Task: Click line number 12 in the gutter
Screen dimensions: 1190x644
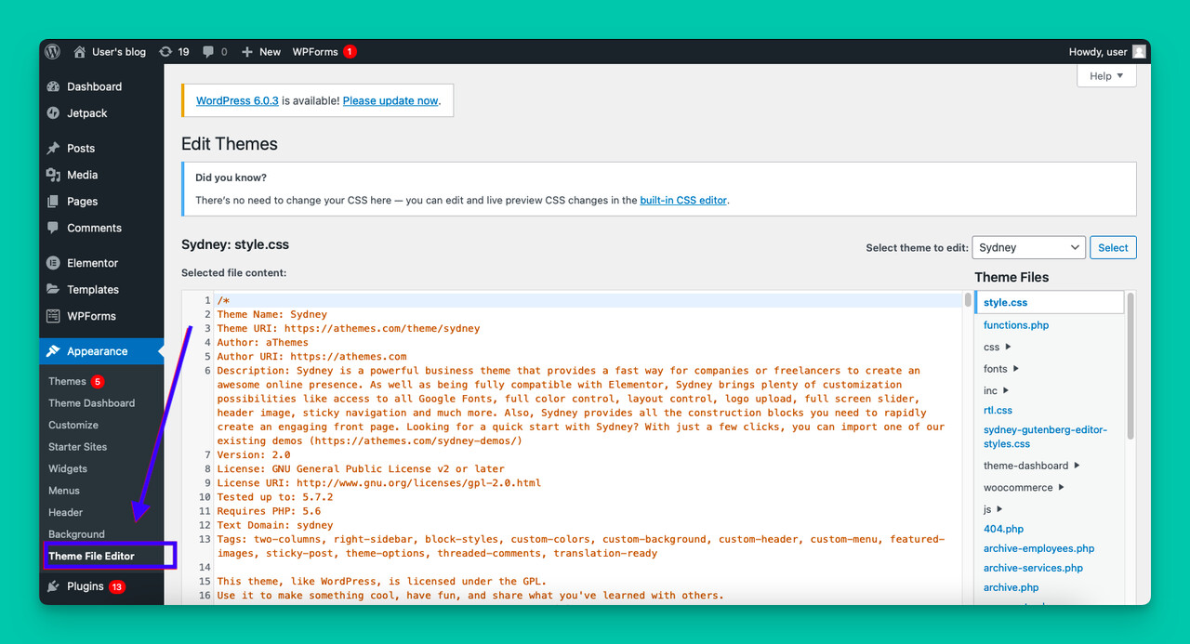Action: 205,525
